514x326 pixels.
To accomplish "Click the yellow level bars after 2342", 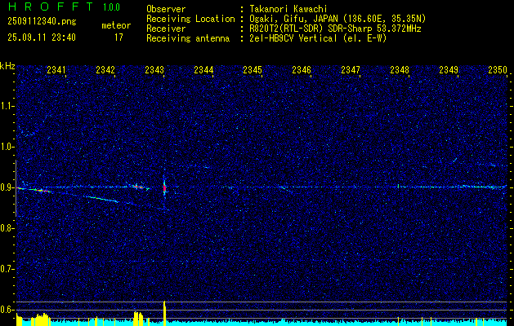I will (x=139, y=319).
